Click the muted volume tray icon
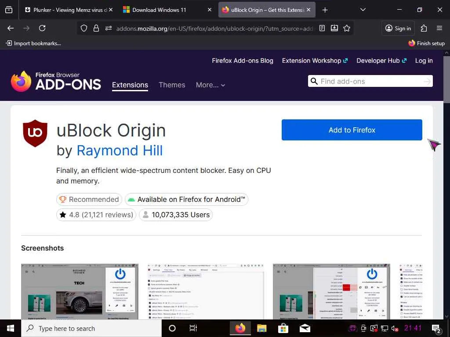Viewport: 450px width, 337px height. [x=395, y=329]
